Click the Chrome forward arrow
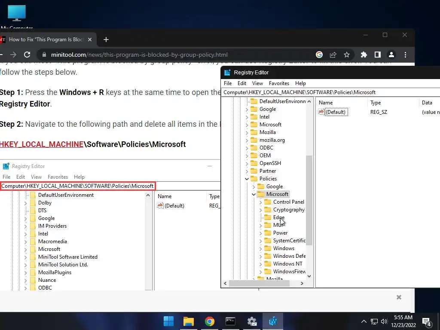Image resolution: width=440 pixels, height=330 pixels. coord(13,55)
